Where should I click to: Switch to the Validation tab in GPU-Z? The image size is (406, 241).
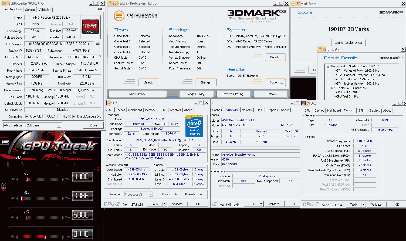(45, 9)
